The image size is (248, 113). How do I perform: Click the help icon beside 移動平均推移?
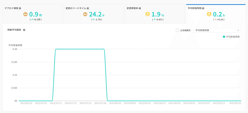[24, 30]
